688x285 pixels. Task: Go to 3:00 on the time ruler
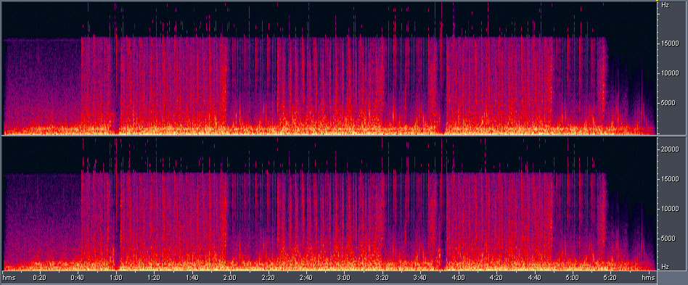[344, 277]
